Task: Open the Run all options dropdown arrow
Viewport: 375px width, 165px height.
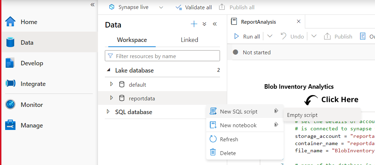Action: (270, 36)
